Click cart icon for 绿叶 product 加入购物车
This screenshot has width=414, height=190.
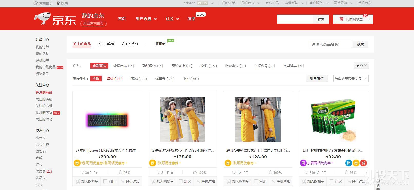pyautogui.click(x=304, y=182)
